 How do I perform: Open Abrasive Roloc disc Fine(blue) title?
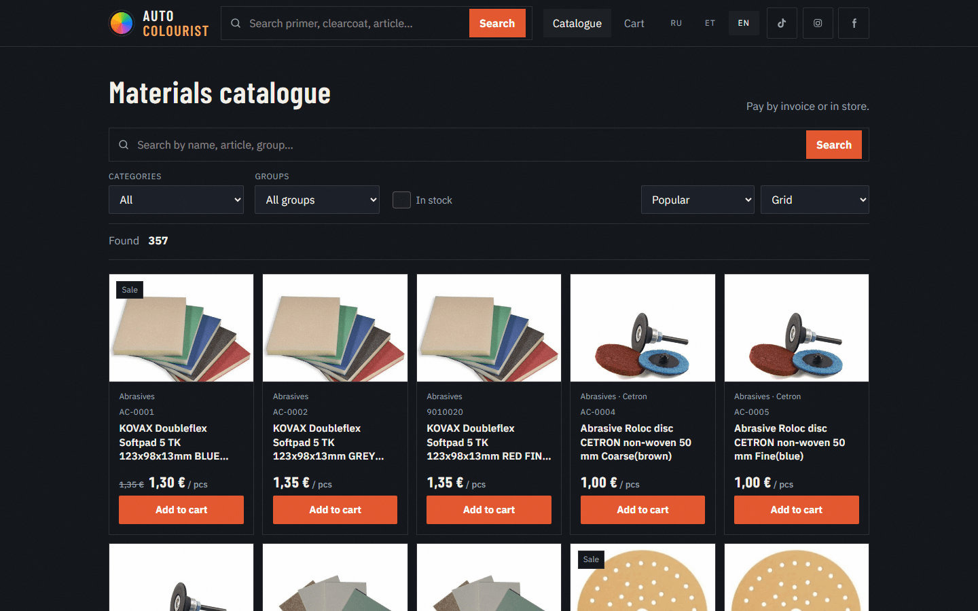click(x=790, y=442)
